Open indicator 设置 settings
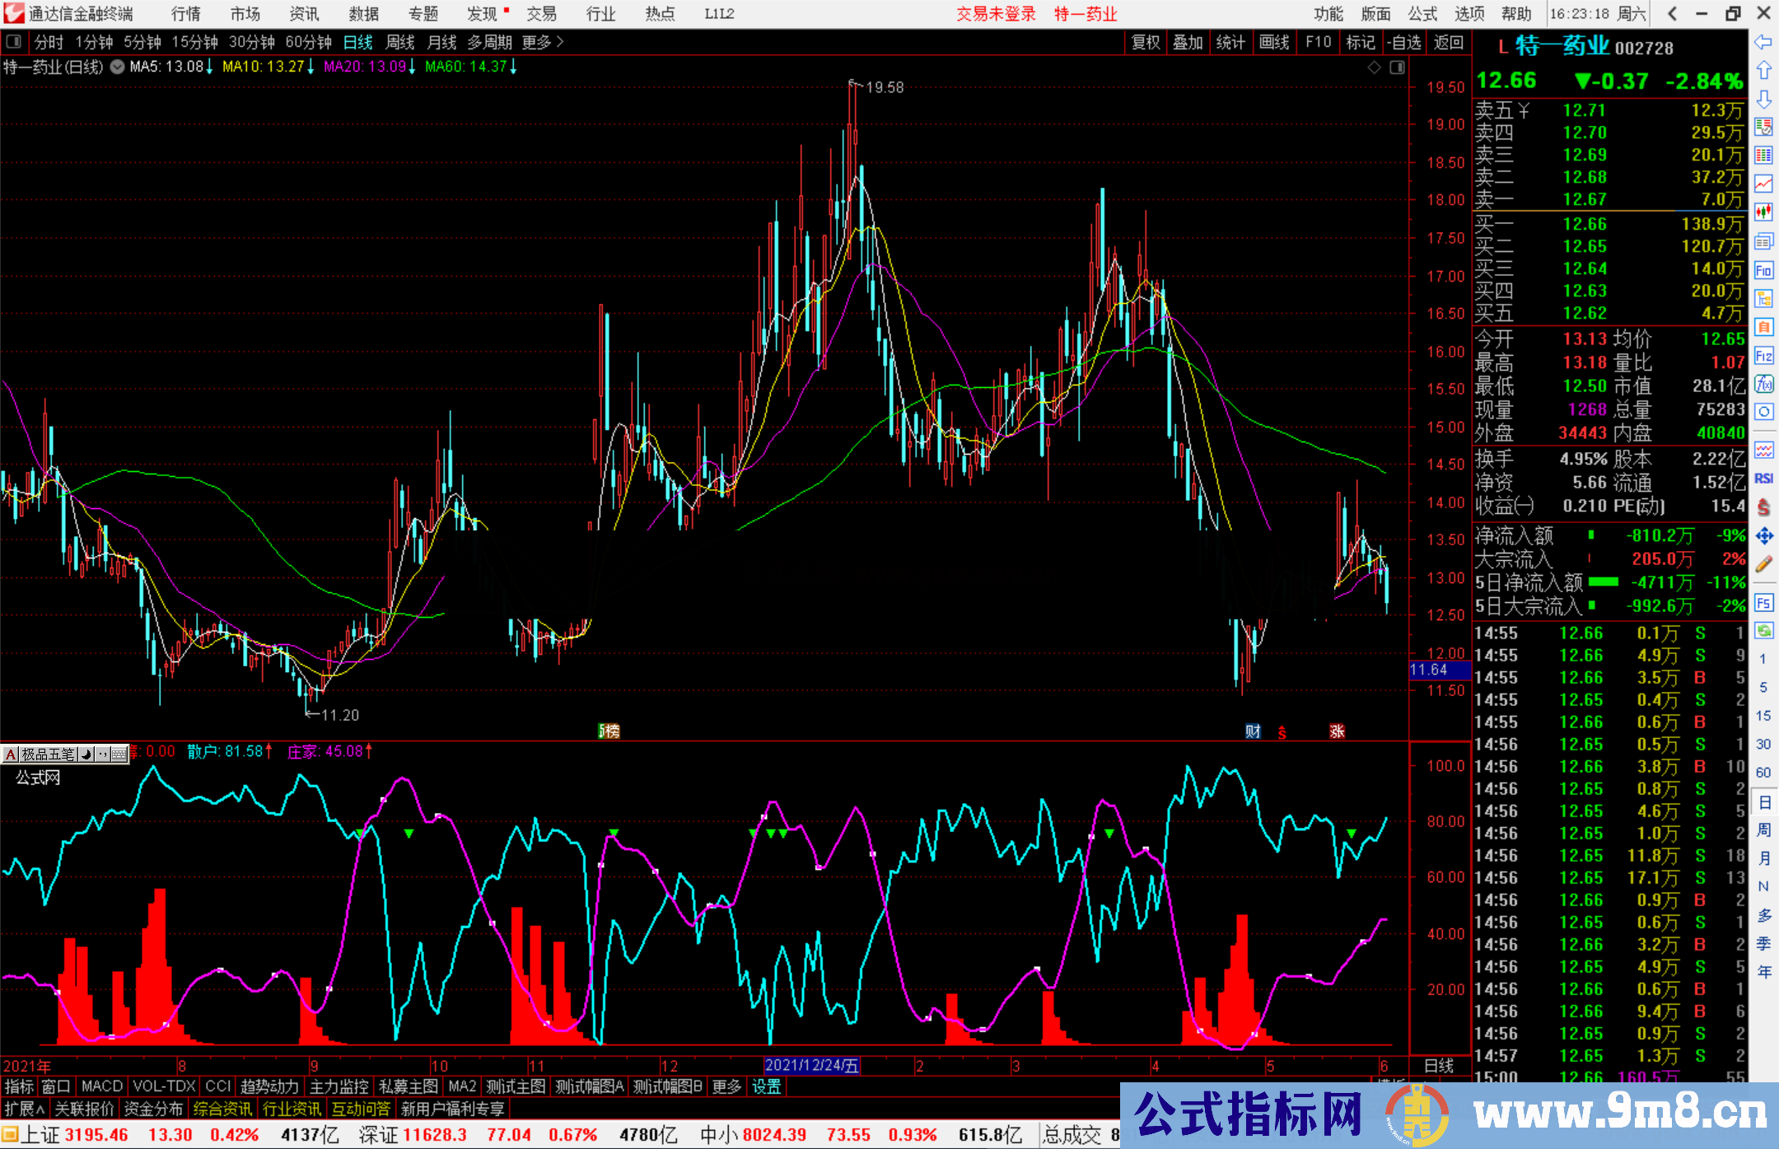The height and width of the screenshot is (1149, 1779). click(766, 1086)
